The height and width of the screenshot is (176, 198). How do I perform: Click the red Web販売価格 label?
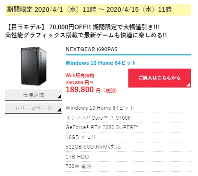click(80, 75)
